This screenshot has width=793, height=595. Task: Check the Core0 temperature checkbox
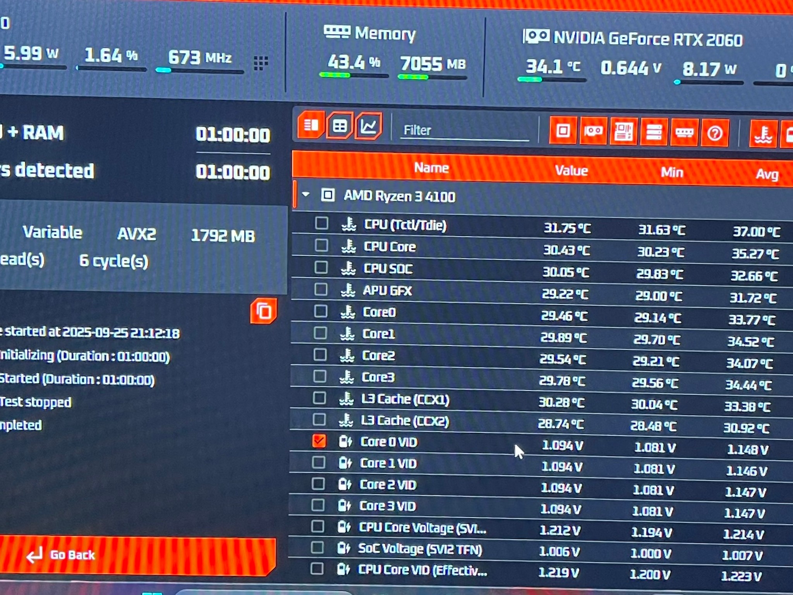tap(320, 311)
